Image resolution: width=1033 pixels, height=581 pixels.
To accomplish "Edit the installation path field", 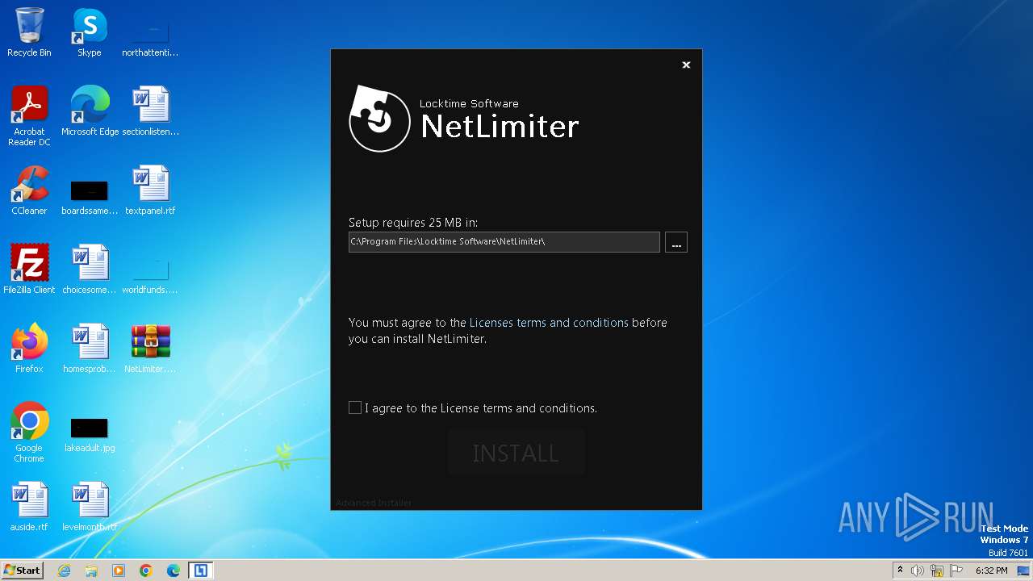I will point(504,241).
